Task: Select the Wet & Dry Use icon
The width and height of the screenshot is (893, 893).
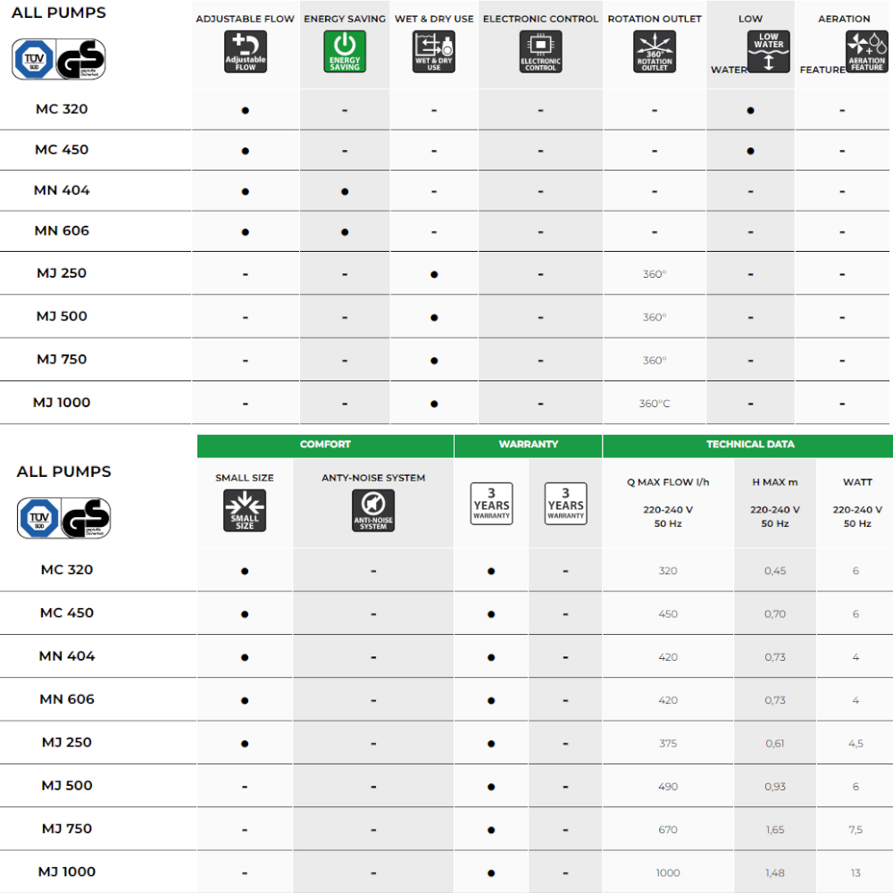Action: [434, 52]
